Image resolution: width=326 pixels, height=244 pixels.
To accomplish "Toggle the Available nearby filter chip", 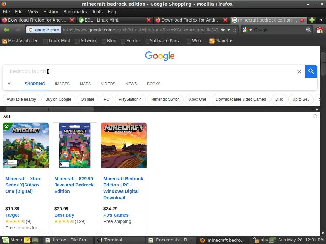I will click(x=21, y=99).
